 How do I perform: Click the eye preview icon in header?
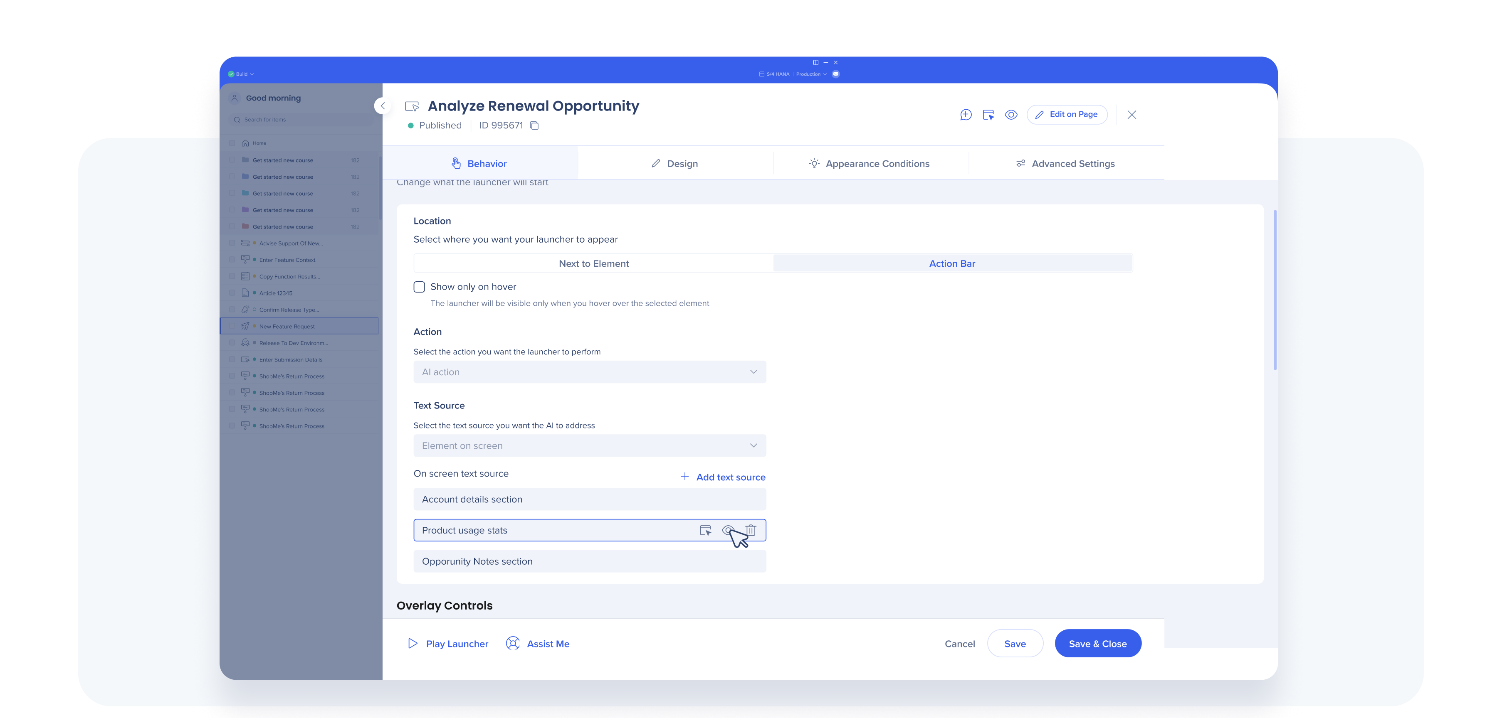pos(1011,115)
